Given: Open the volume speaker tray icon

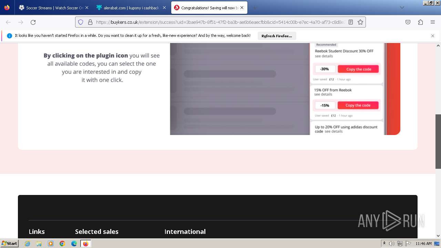Looking at the screenshot, I should (x=392, y=244).
